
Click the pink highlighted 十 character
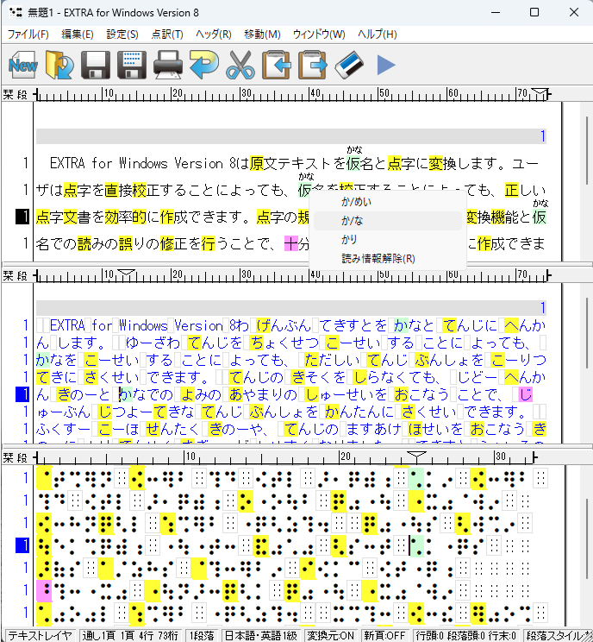290,243
